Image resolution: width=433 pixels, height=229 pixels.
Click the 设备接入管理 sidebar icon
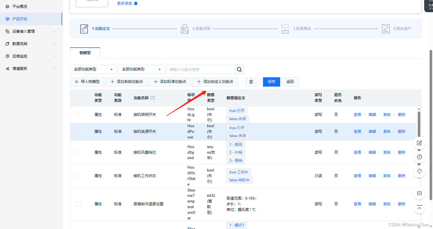click(x=7, y=31)
